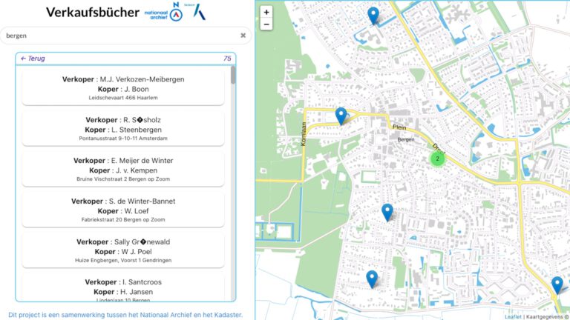Click the results list scrollbar
The width and height of the screenshot is (570, 320).
click(233, 76)
